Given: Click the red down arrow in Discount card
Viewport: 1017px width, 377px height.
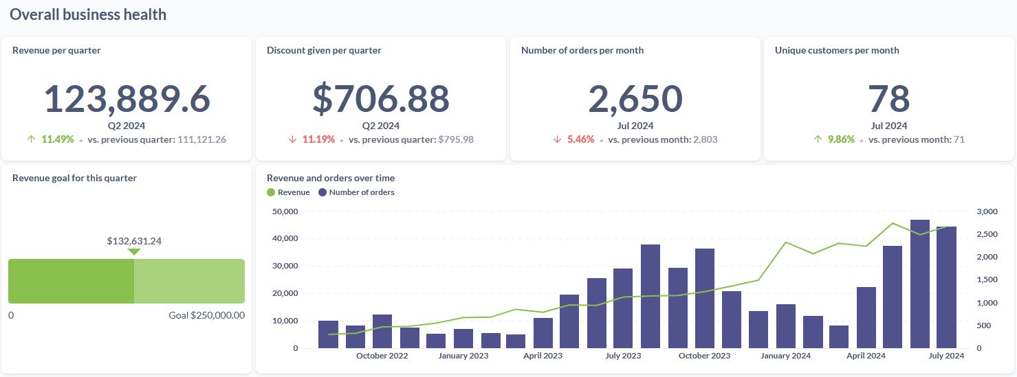Looking at the screenshot, I should pyautogui.click(x=292, y=139).
